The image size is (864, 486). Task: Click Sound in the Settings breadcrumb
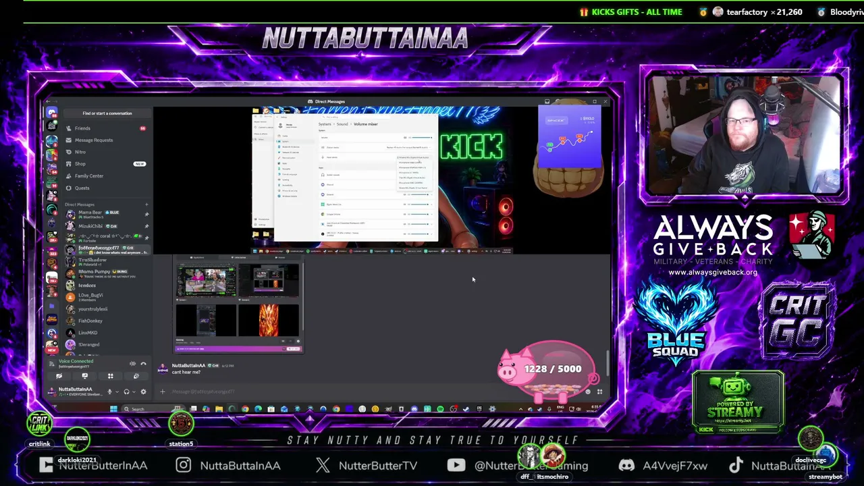pyautogui.click(x=342, y=124)
